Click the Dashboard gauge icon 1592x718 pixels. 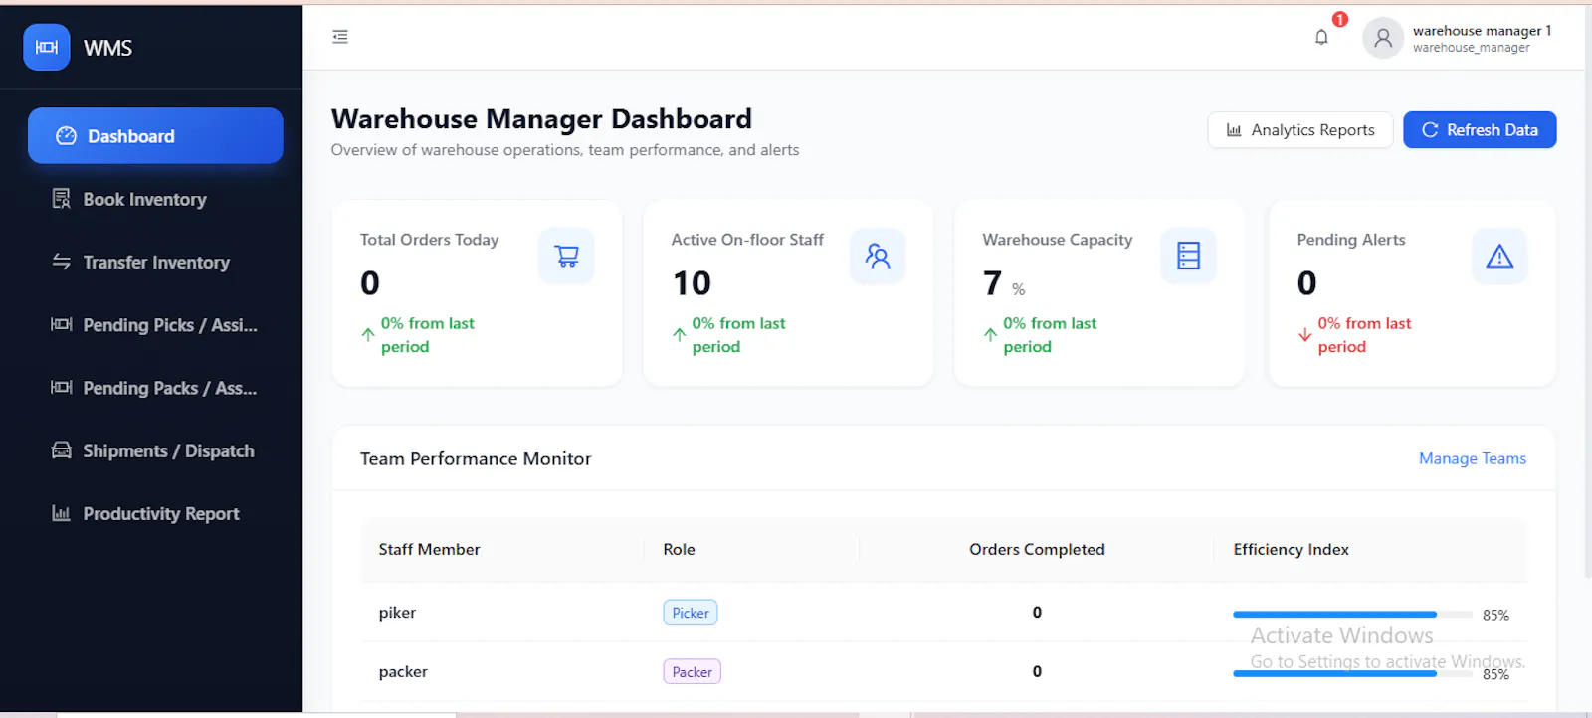(x=66, y=136)
